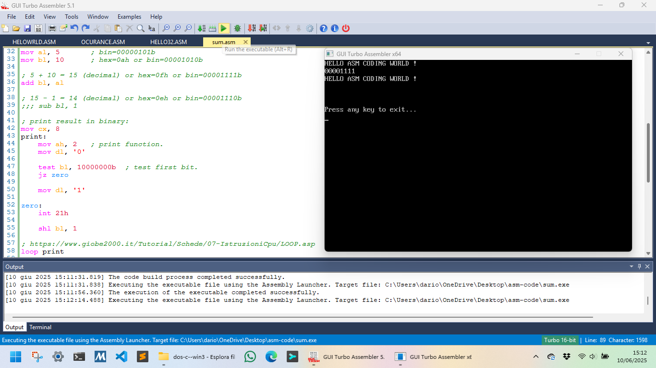The image size is (656, 368).
Task: Open help with the blue question mark icon
Action: (x=324, y=28)
